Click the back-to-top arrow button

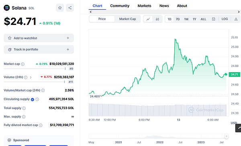pos(238,128)
